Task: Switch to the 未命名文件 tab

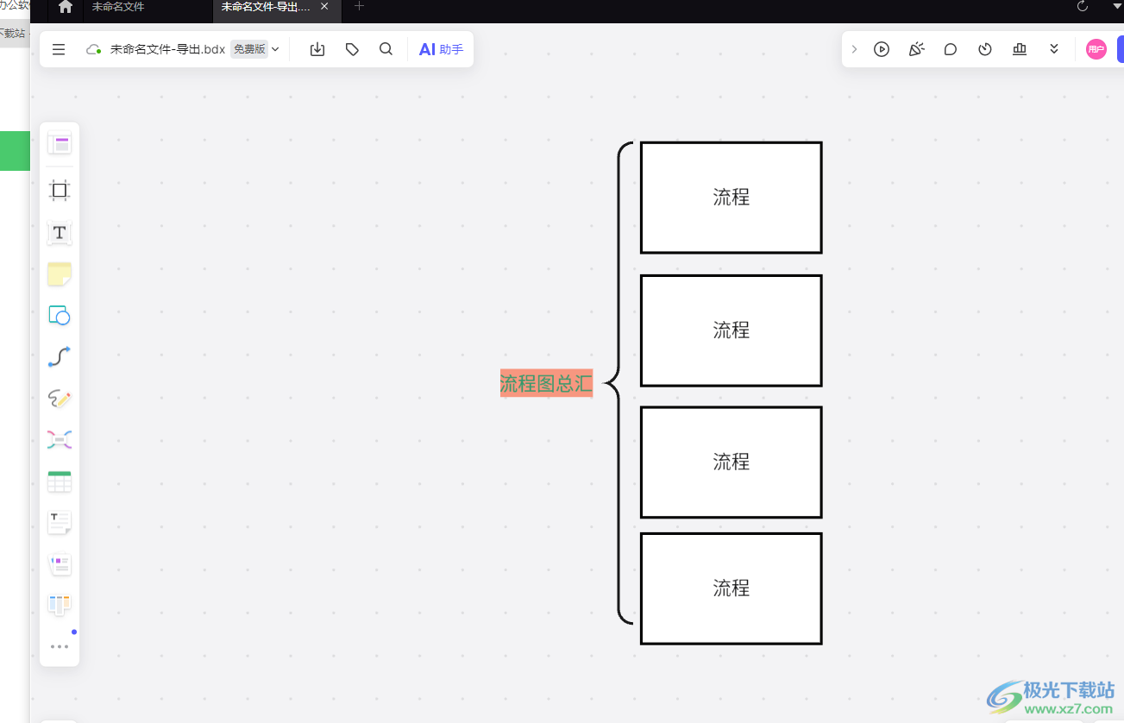Action: click(118, 7)
